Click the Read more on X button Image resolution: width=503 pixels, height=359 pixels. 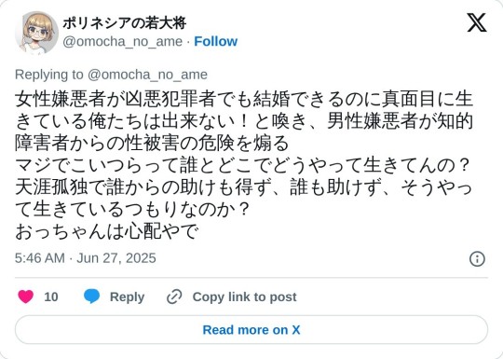pos(251,330)
